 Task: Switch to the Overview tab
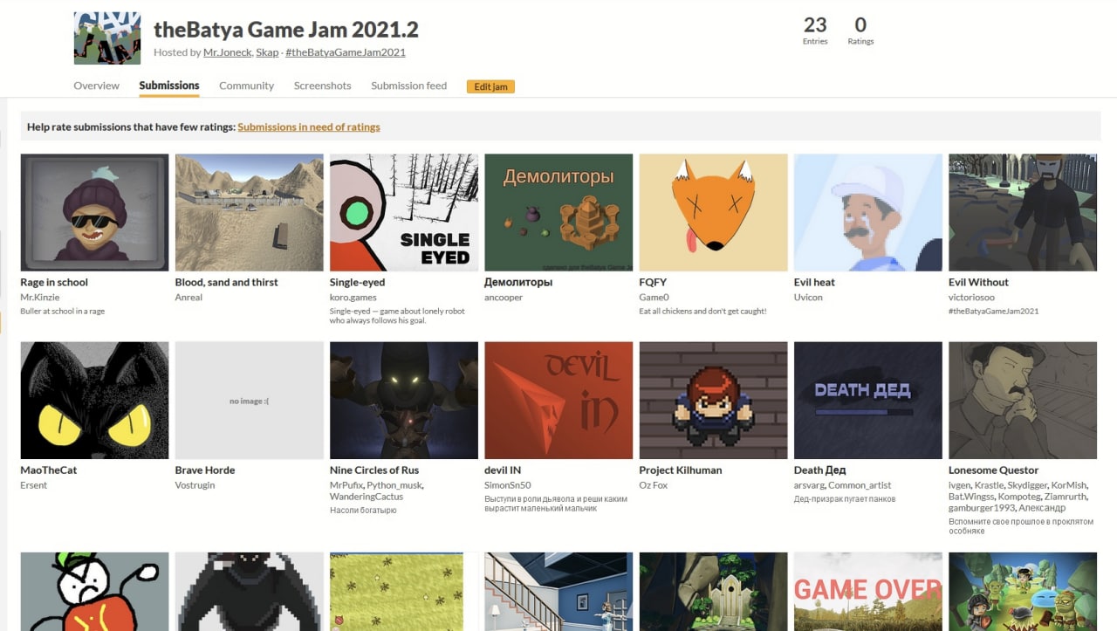click(97, 86)
